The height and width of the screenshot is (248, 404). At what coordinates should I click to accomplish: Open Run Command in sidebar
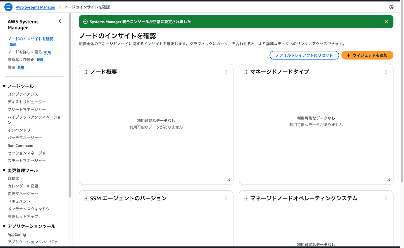click(x=21, y=146)
